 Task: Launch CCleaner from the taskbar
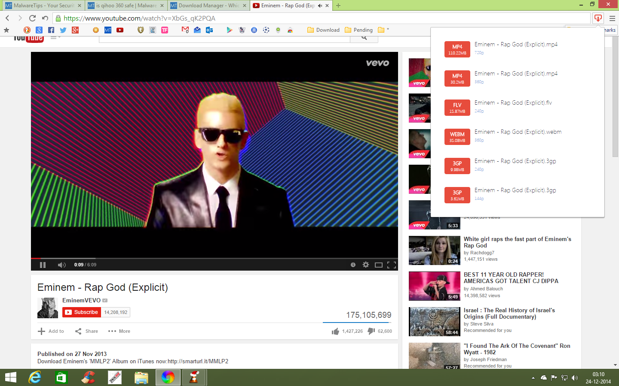click(x=88, y=377)
